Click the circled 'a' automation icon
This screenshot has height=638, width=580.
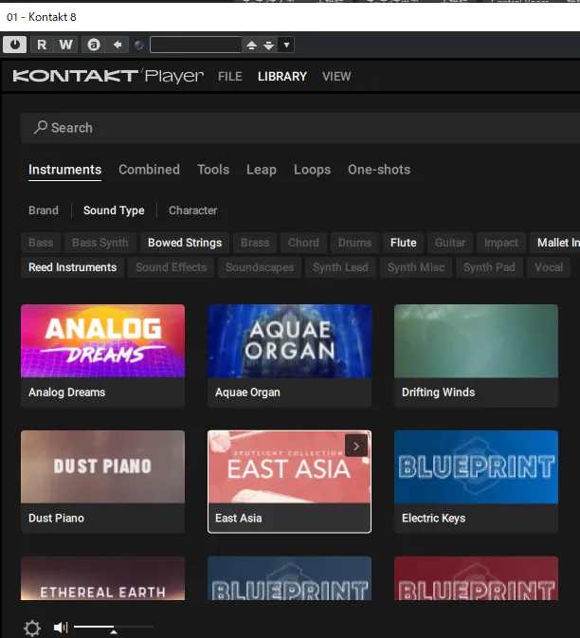point(94,45)
